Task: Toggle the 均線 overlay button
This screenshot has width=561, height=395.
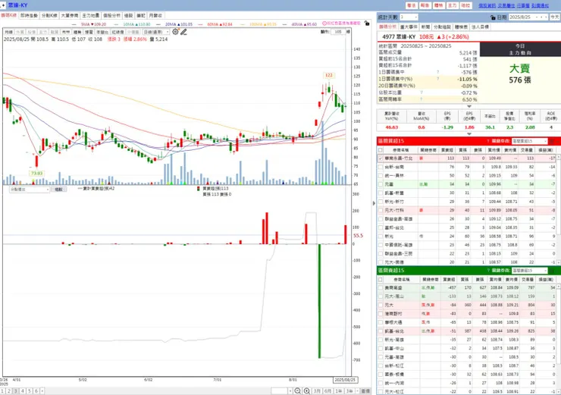Action: [8, 32]
